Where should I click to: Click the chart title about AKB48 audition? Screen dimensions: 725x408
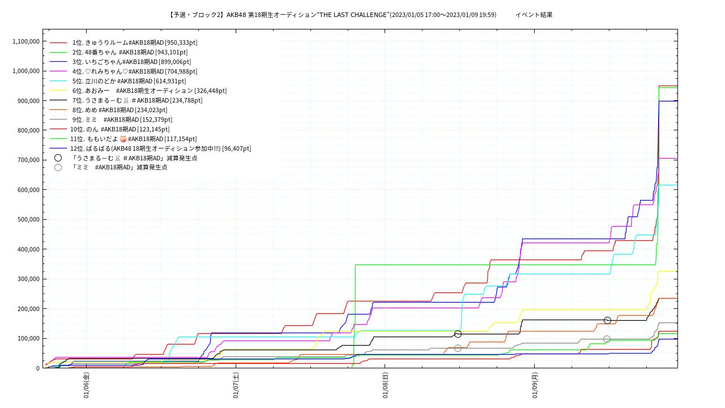(x=332, y=15)
